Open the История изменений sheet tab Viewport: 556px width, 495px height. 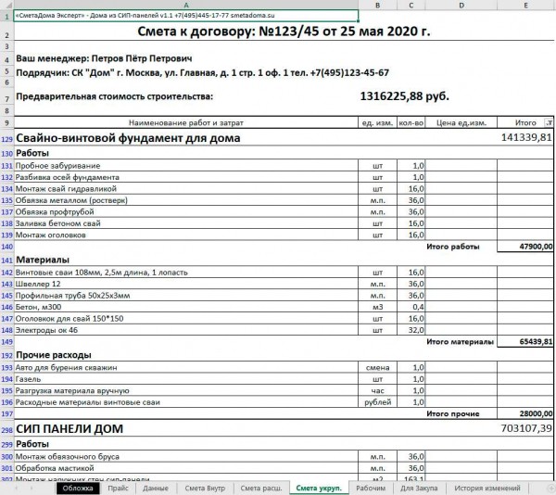point(487,489)
